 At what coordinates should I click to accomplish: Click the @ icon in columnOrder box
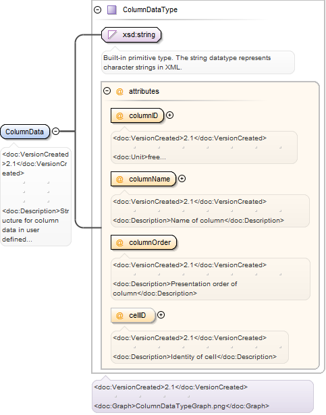click(x=119, y=243)
